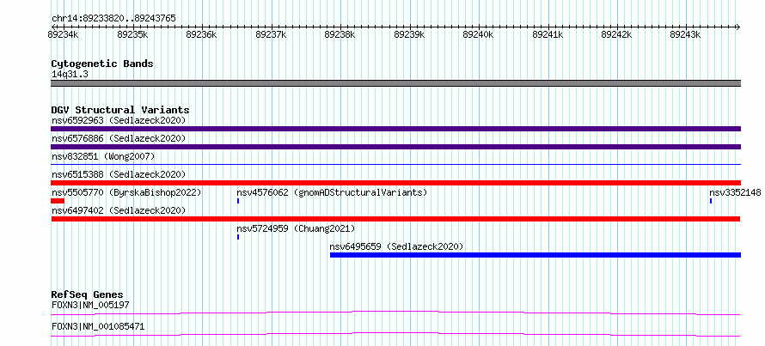765x346 pixels.
Task: Click the 89239k ruler tick label
Action: pyautogui.click(x=409, y=34)
